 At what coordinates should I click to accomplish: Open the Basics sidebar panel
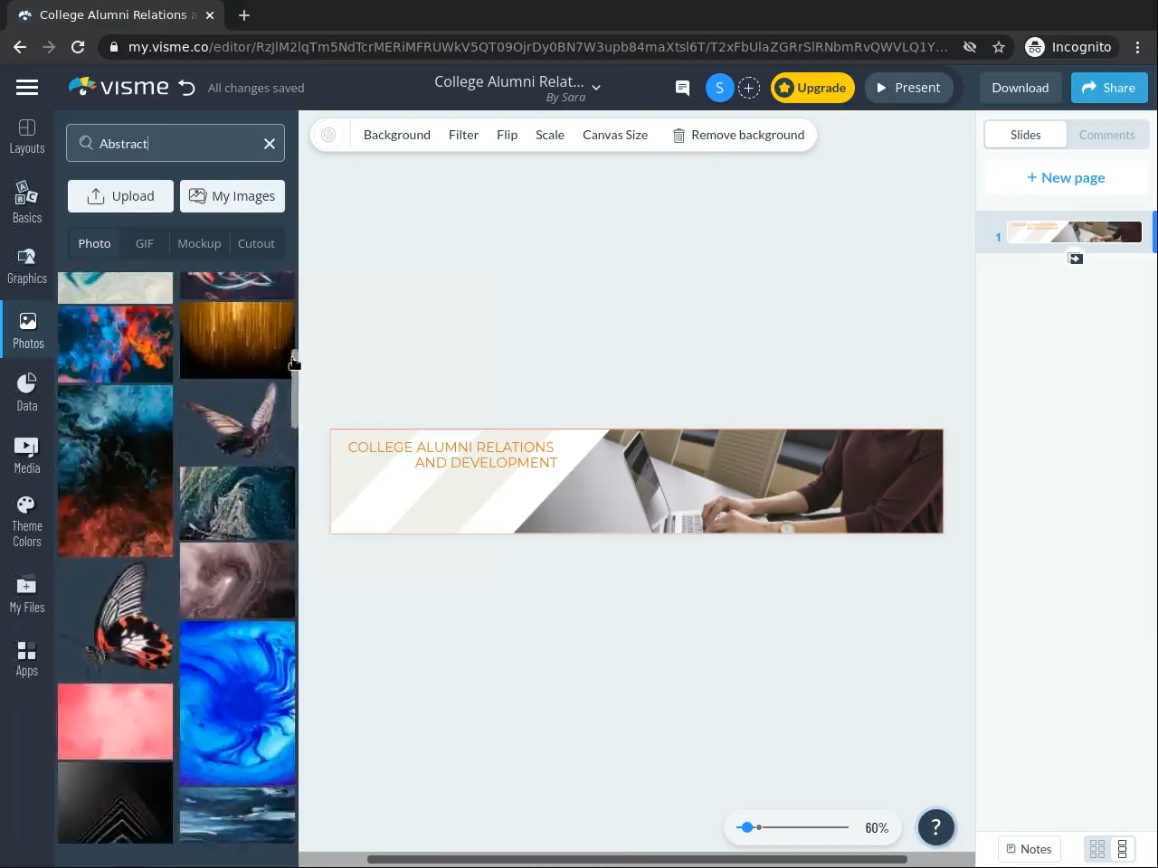[x=27, y=202]
